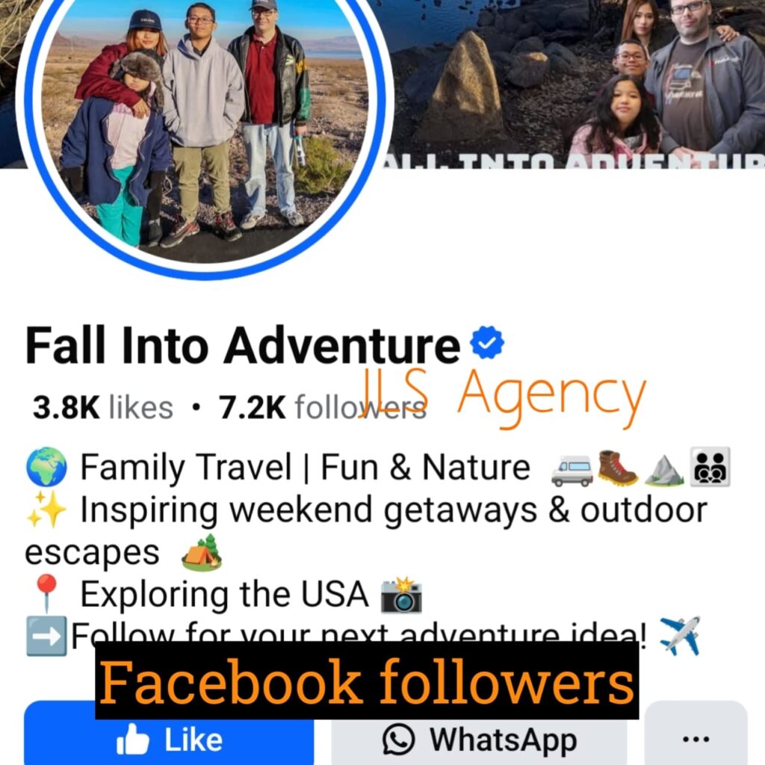Screen dimensions: 765x765
Task: Click the right arrow emoji
Action: click(x=46, y=636)
